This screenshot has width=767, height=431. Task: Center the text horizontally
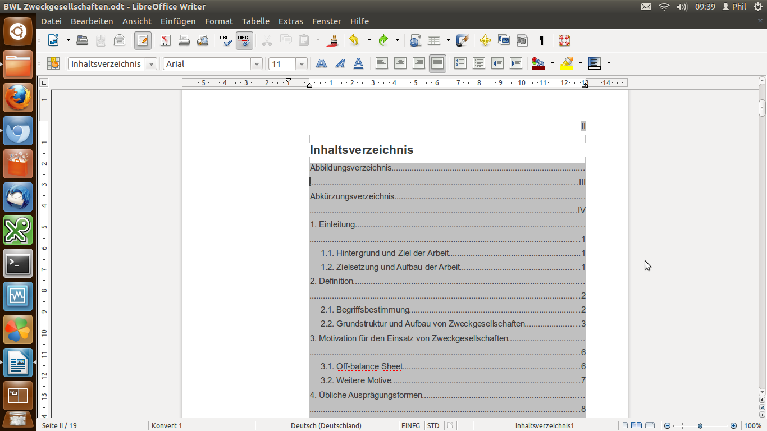[x=400, y=63]
